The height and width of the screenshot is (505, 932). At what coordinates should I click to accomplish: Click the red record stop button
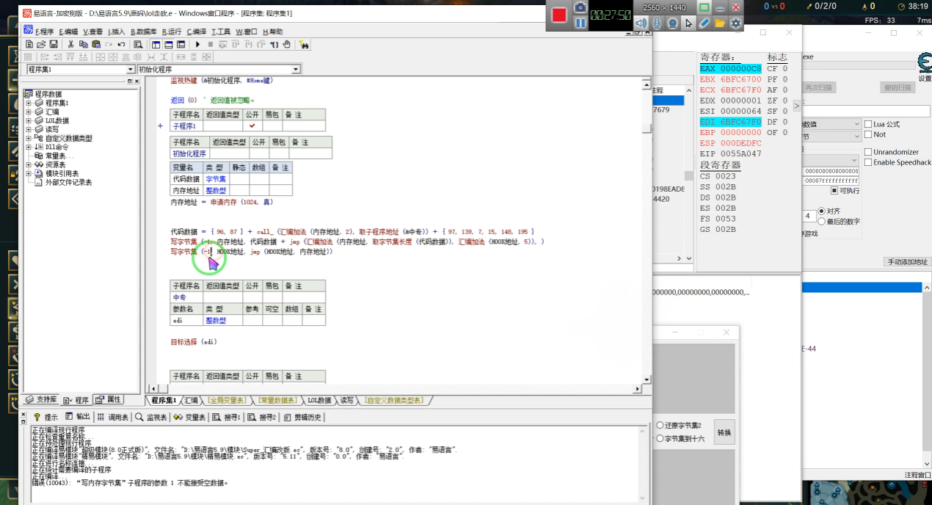[x=559, y=15]
